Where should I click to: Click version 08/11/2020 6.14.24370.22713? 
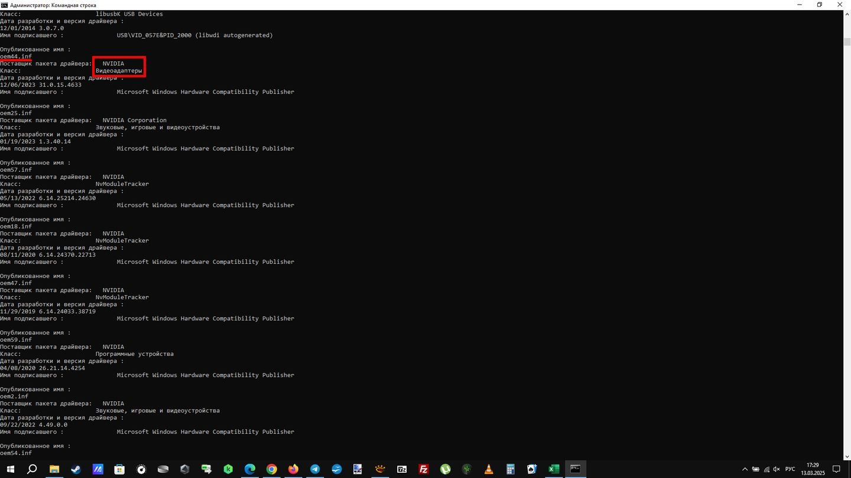pos(48,255)
